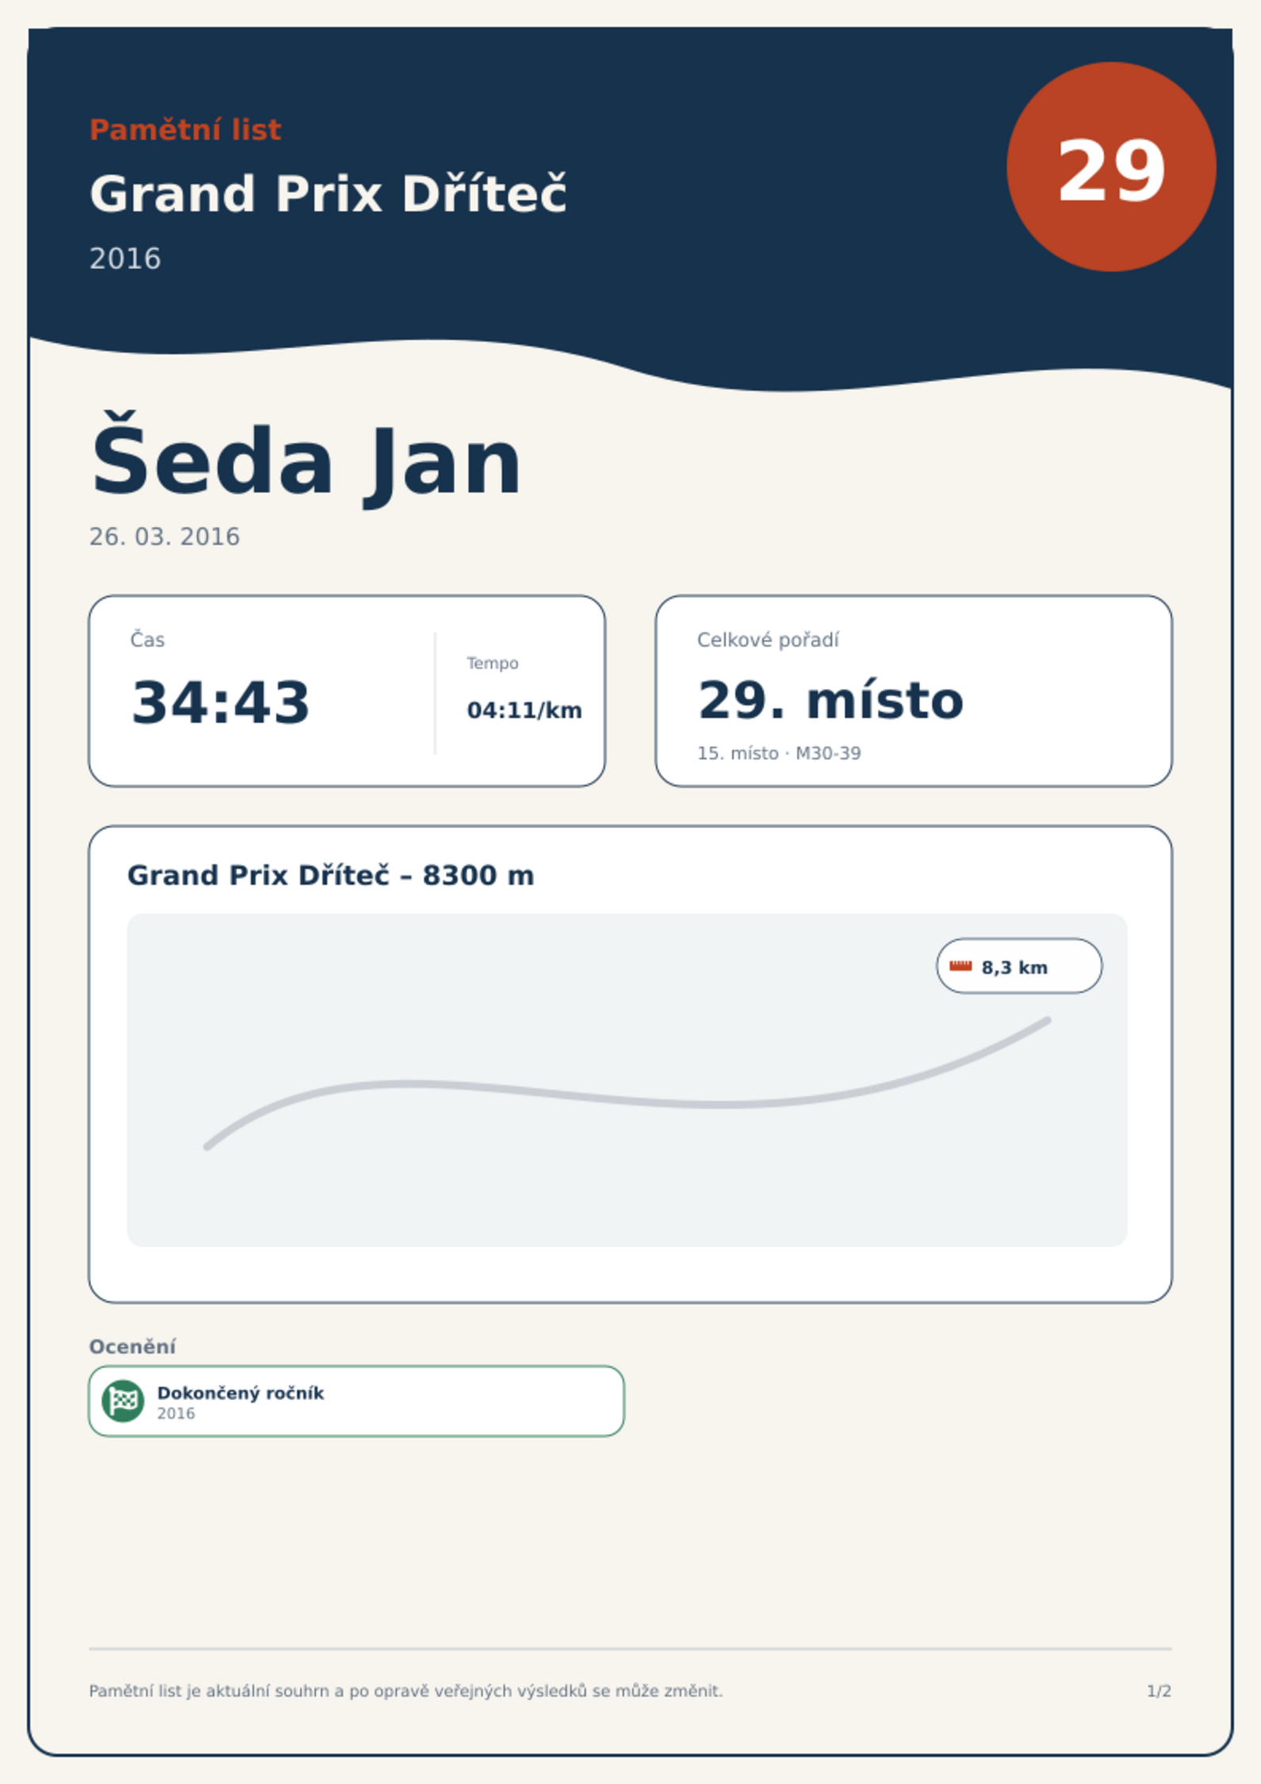Click the page indicator 1/2

pos(1159,1691)
